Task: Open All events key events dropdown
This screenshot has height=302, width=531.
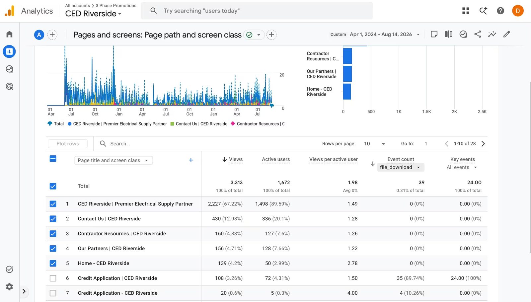Action: pyautogui.click(x=462, y=167)
